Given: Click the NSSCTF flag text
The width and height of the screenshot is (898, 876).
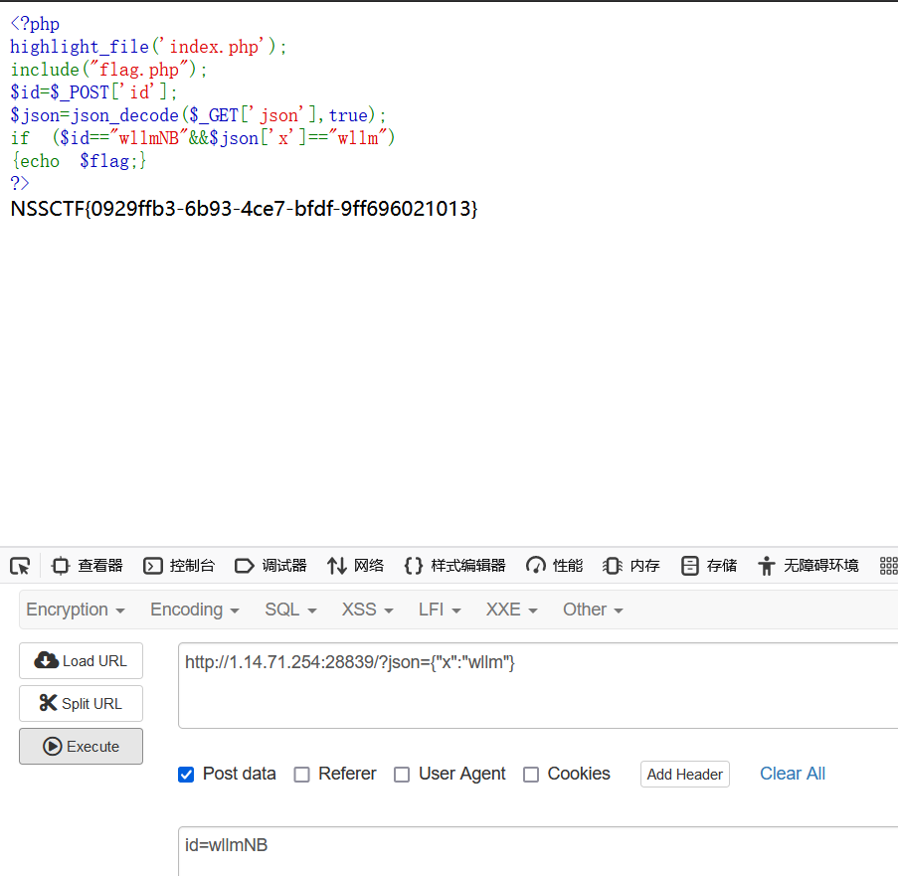Looking at the screenshot, I should tap(244, 209).
